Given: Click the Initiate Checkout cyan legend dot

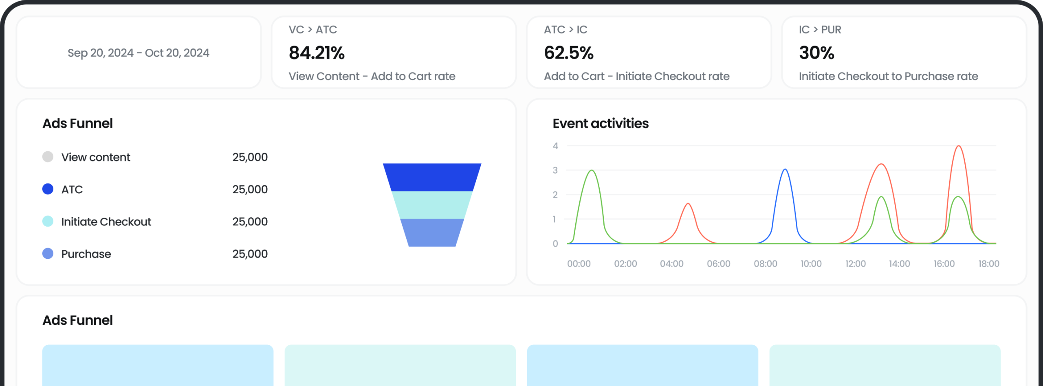Looking at the screenshot, I should click(x=48, y=221).
